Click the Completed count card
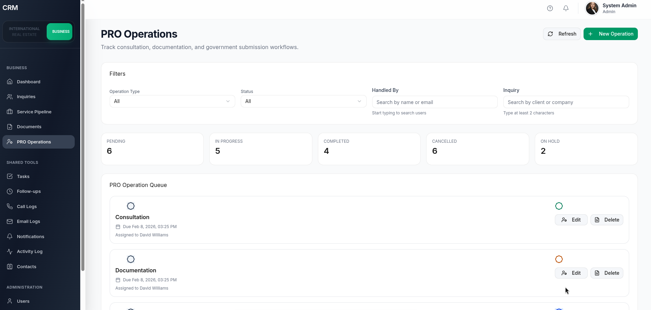651x310 pixels. pyautogui.click(x=369, y=149)
